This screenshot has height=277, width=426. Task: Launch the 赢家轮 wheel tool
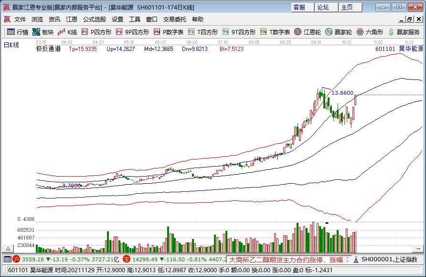[339, 32]
